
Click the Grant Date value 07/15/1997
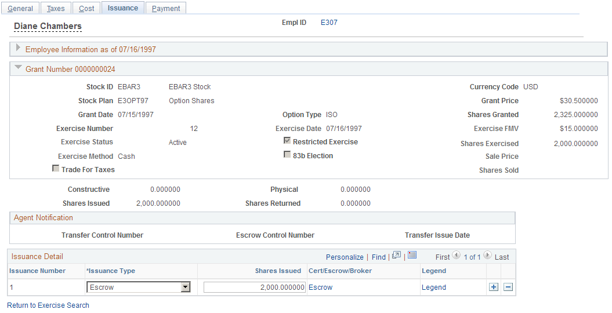pos(135,115)
